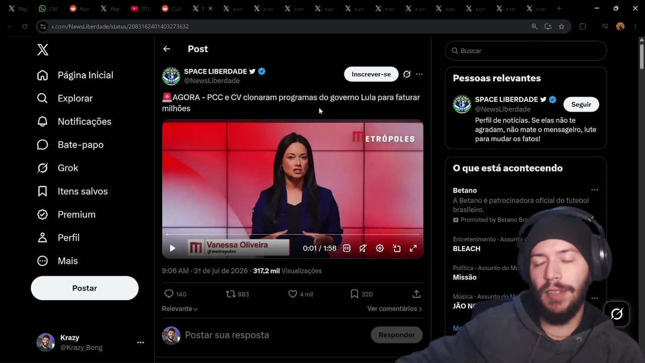Open a new browser tab

coord(558,9)
